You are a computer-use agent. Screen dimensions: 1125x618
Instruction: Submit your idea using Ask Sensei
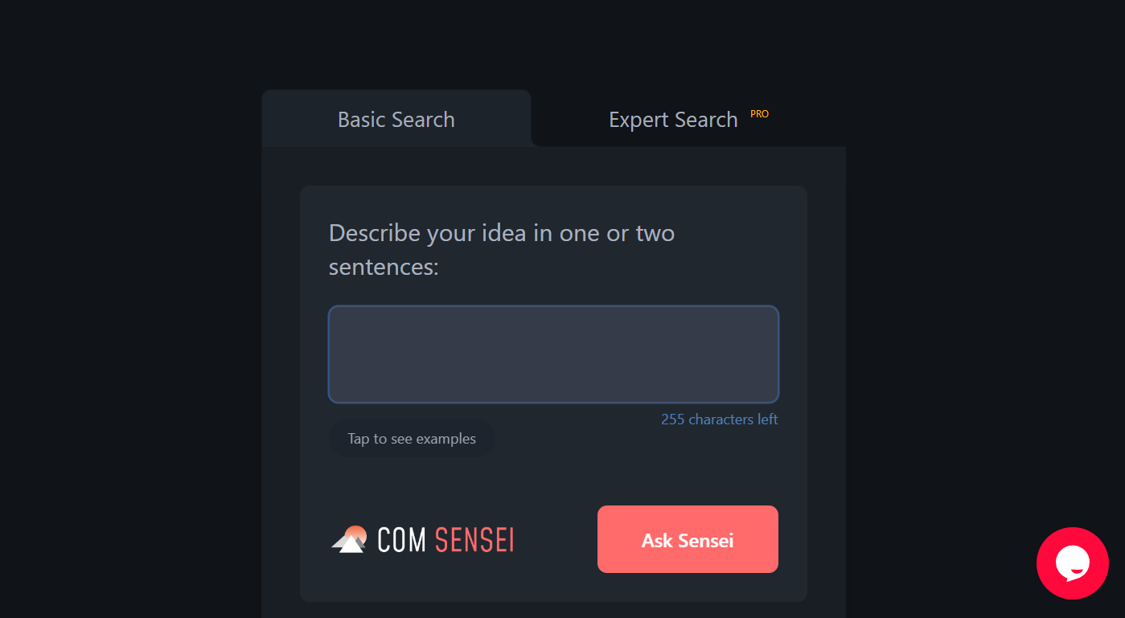coord(687,539)
